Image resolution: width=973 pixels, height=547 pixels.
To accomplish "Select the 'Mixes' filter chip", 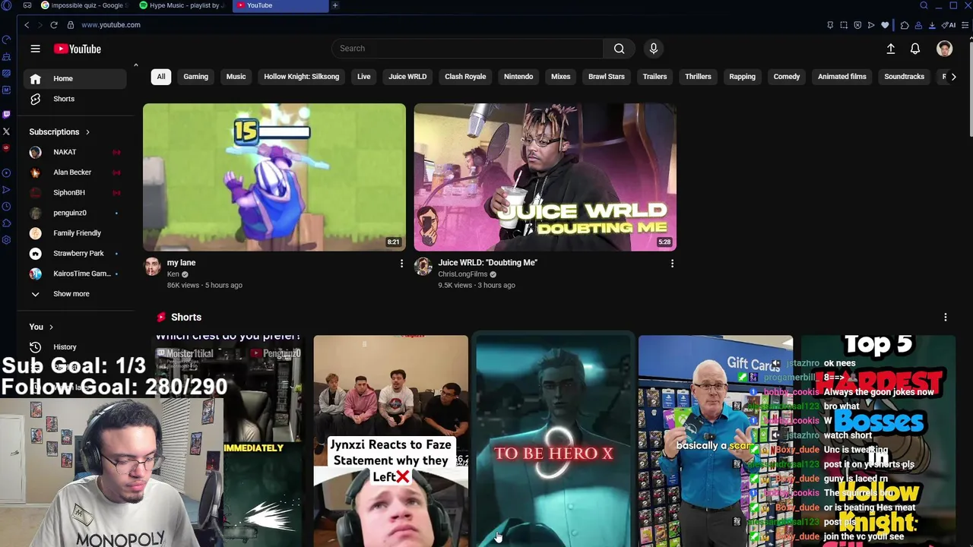I will tap(560, 77).
